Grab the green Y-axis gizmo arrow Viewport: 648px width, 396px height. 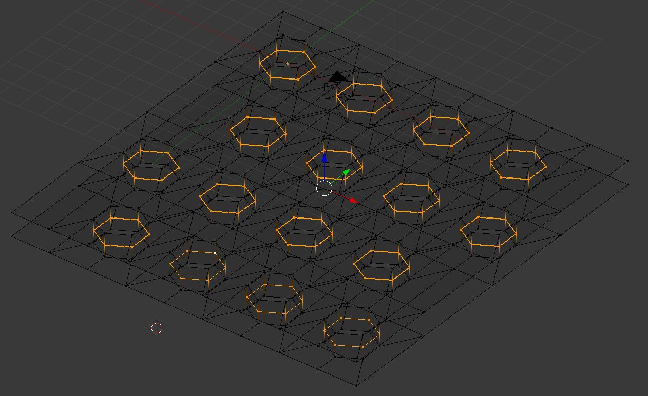coord(346,172)
